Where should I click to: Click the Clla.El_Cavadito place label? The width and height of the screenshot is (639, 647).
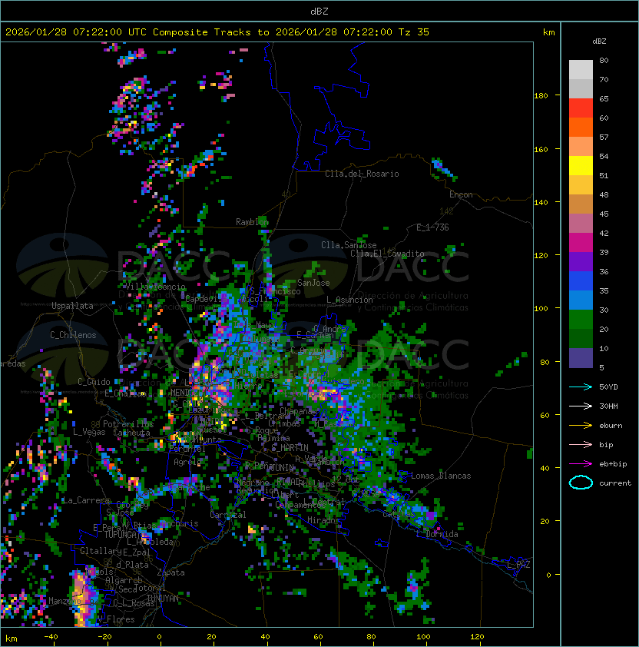click(x=387, y=254)
